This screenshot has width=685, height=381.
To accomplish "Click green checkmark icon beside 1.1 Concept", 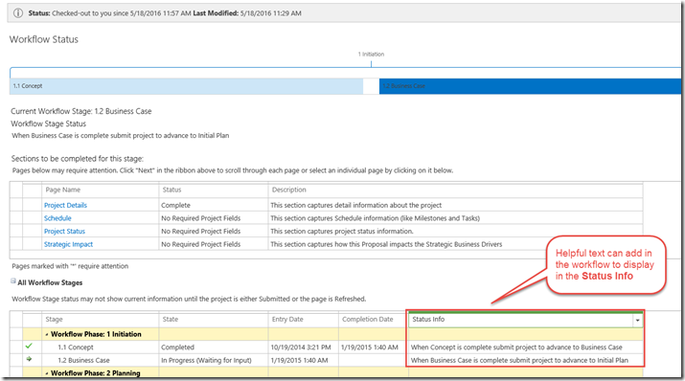I will [x=29, y=347].
